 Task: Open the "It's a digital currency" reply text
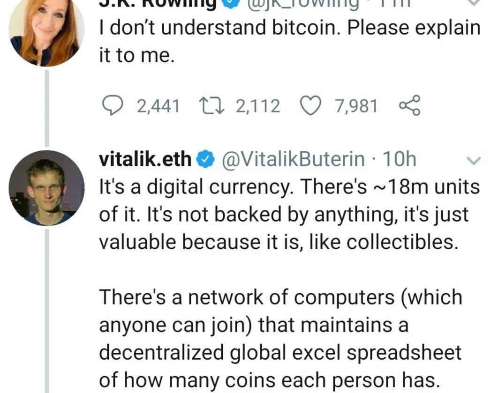[289, 215]
